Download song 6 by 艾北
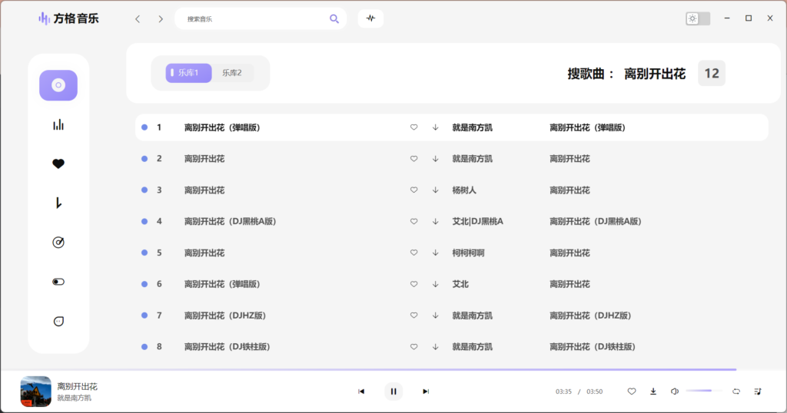 [435, 284]
